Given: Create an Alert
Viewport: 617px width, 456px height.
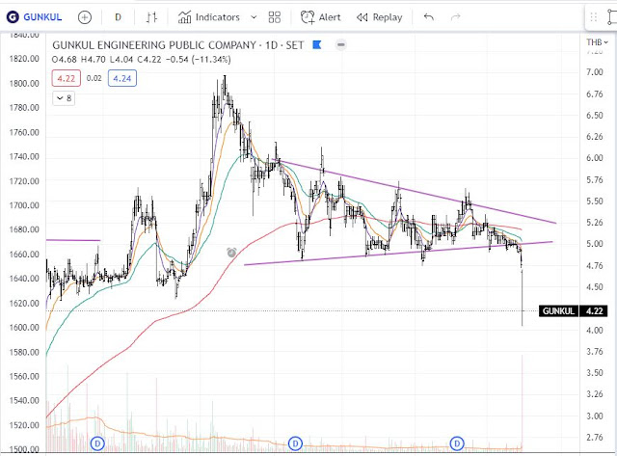Looking at the screenshot, I should coord(321,17).
